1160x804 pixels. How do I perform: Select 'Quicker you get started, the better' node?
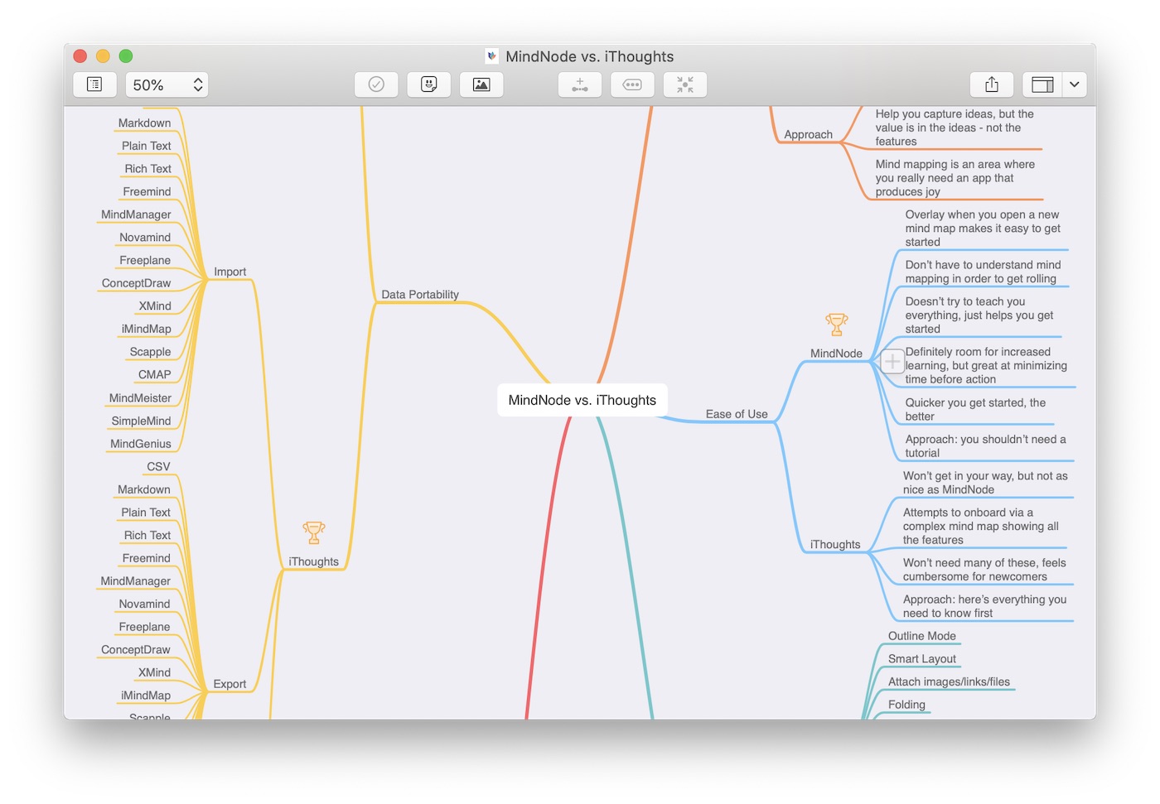pos(975,409)
